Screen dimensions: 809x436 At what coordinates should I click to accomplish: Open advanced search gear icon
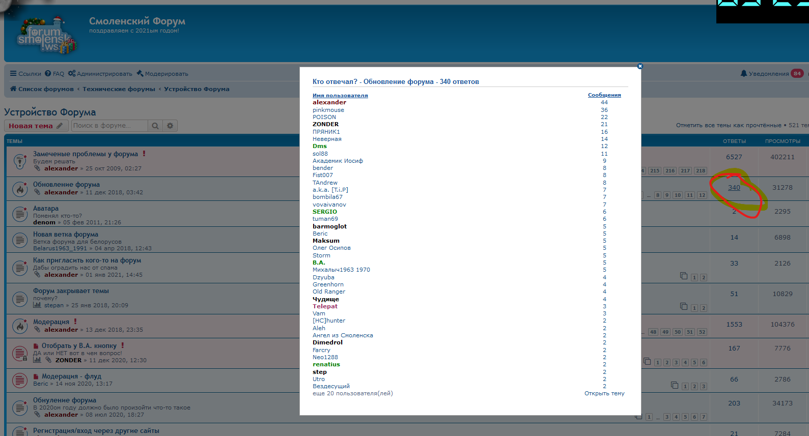point(170,126)
